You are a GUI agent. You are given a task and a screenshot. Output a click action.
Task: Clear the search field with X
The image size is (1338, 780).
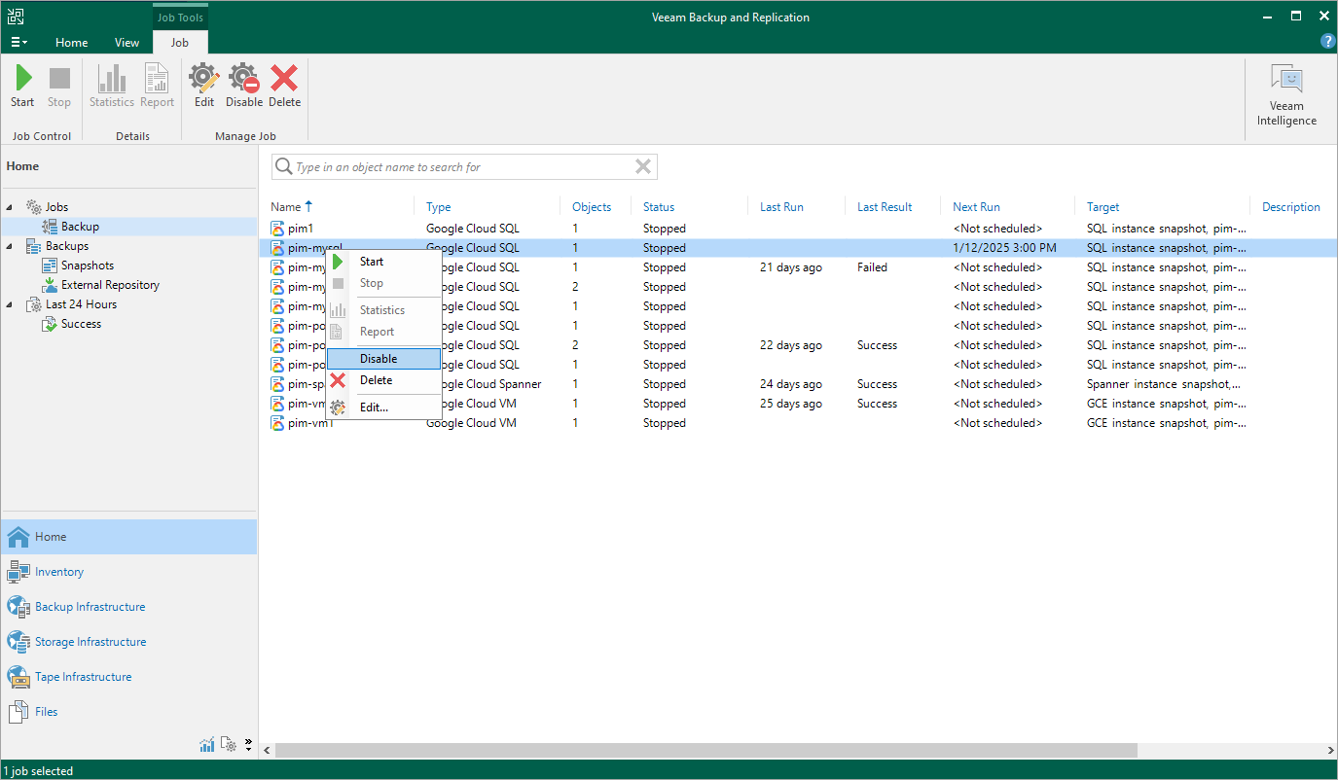(x=643, y=167)
